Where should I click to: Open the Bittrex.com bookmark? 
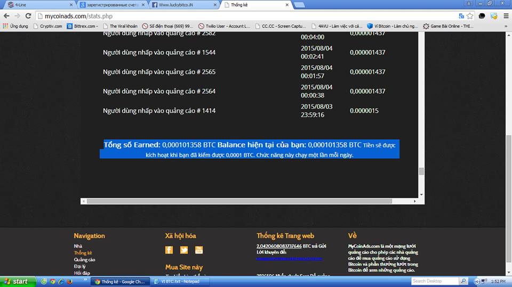point(82,26)
